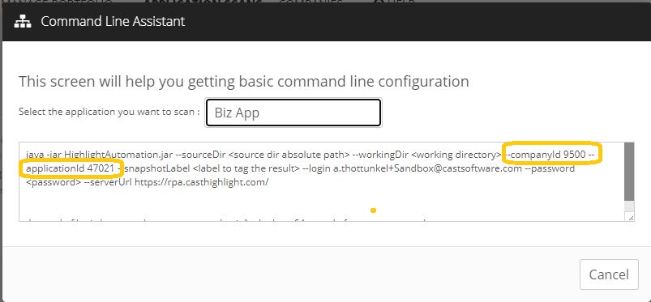Cancel the Command Line Assistant dialog
This screenshot has height=302, width=651.
(x=609, y=274)
